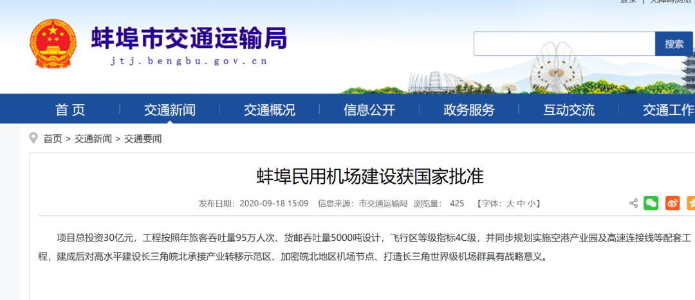Share article to Weibo
Viewport: 695px width, 300px height.
[672, 203]
